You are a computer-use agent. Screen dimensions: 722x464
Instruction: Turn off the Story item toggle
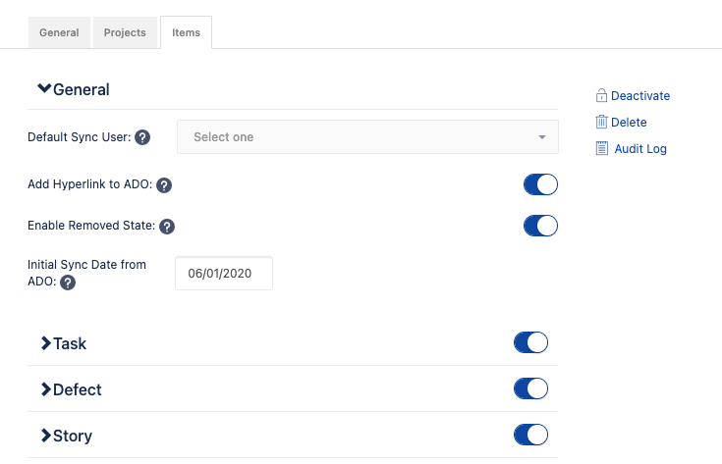point(530,435)
